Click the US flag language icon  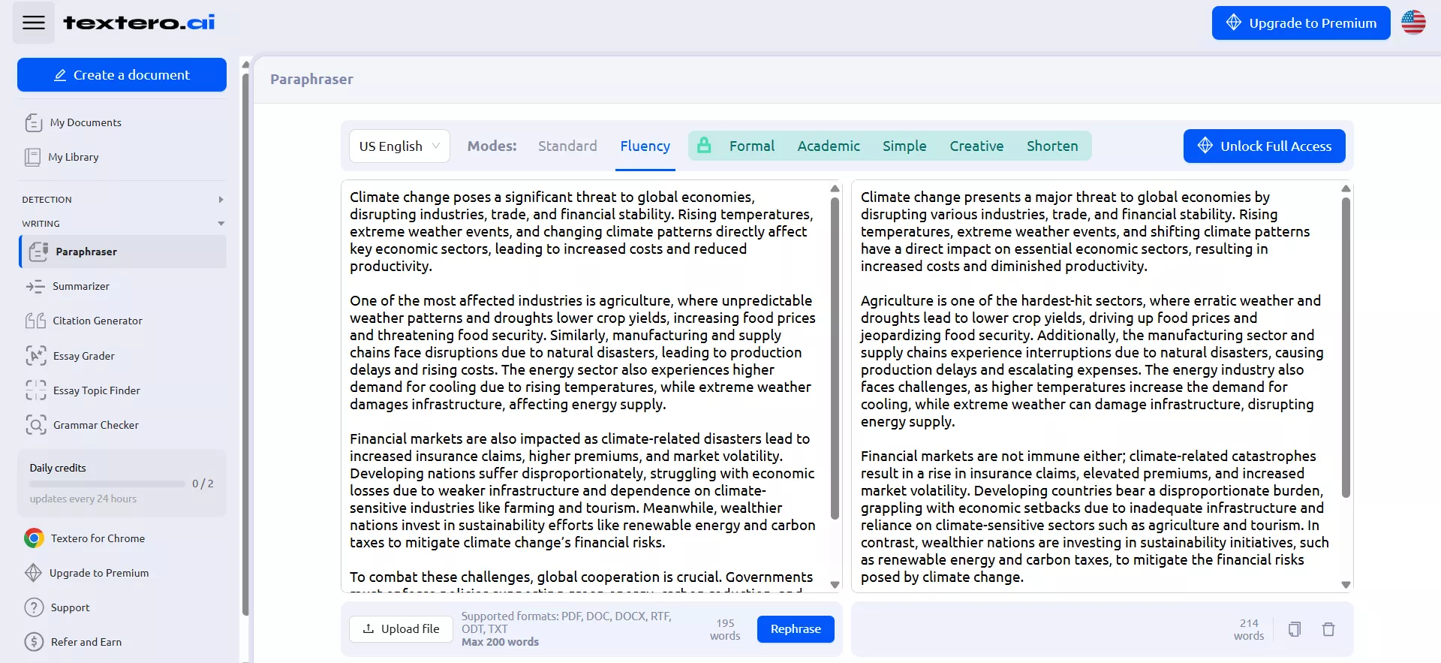click(1412, 23)
